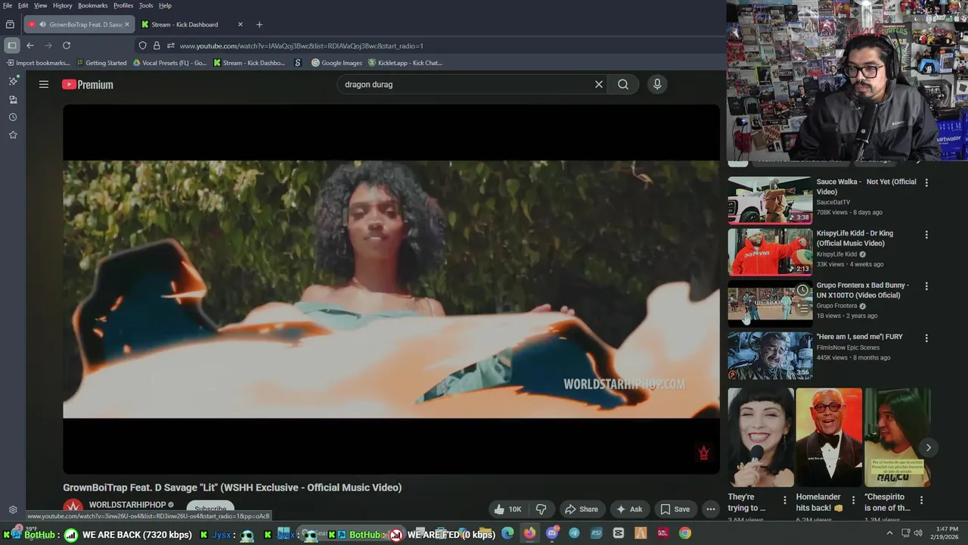Open the browser File menu
968x545 pixels.
8,5
